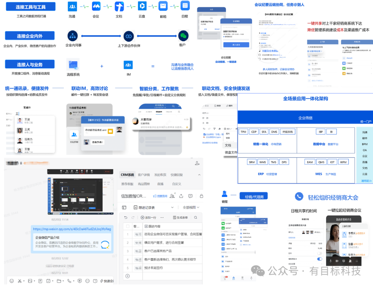Select the CRM系统 tab
This screenshot has height=286, width=373.
click(127, 175)
